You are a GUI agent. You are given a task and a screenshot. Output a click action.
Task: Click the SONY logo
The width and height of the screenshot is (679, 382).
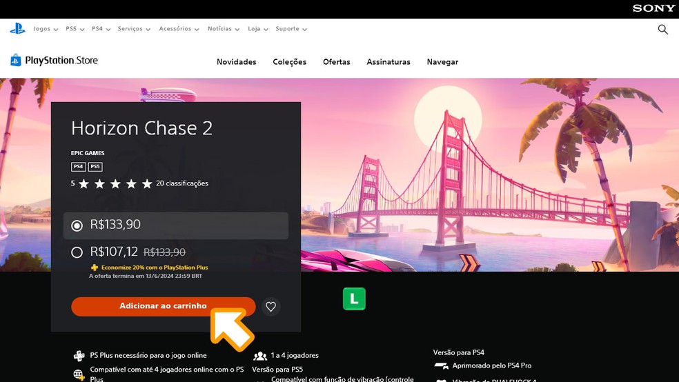point(653,8)
